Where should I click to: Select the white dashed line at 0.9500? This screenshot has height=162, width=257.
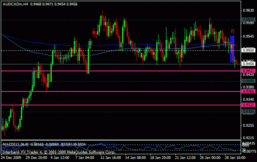[x=121, y=50]
